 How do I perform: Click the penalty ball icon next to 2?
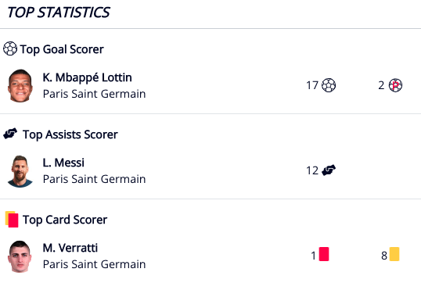point(395,85)
